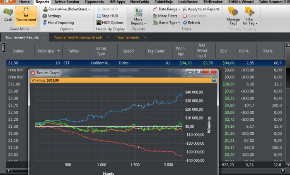Sort by ROI% column header

pyautogui.click(x=244, y=51)
